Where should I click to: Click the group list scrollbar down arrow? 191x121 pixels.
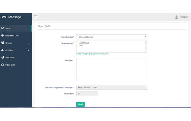pyautogui.click(x=146, y=51)
